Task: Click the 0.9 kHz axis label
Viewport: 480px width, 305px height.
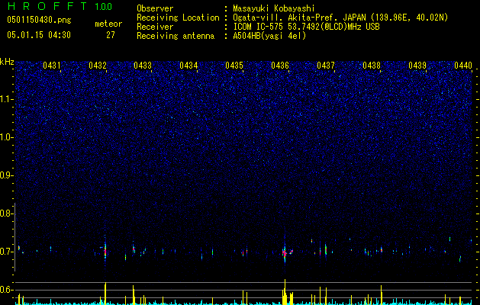Action: (6, 175)
